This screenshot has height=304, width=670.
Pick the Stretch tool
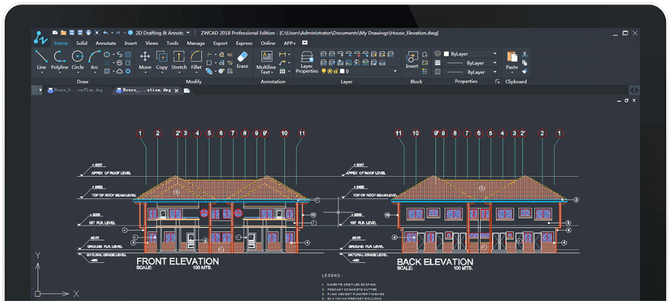pos(179,60)
